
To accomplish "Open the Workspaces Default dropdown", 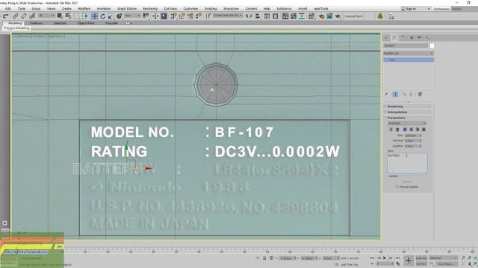I will coord(464,9).
